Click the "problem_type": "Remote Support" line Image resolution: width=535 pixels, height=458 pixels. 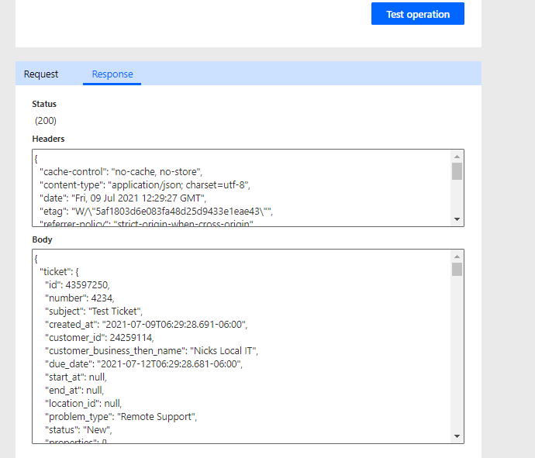click(120, 416)
